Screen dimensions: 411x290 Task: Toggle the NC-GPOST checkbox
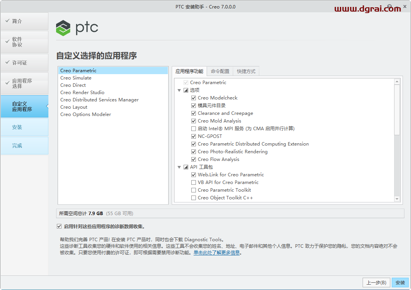(x=194, y=136)
